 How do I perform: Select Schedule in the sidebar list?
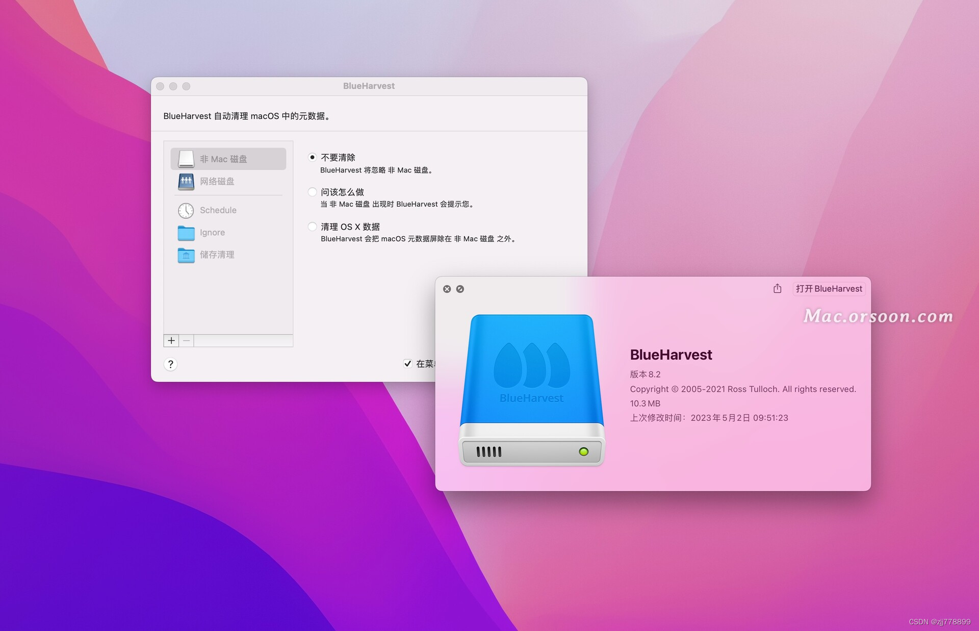[x=218, y=210]
